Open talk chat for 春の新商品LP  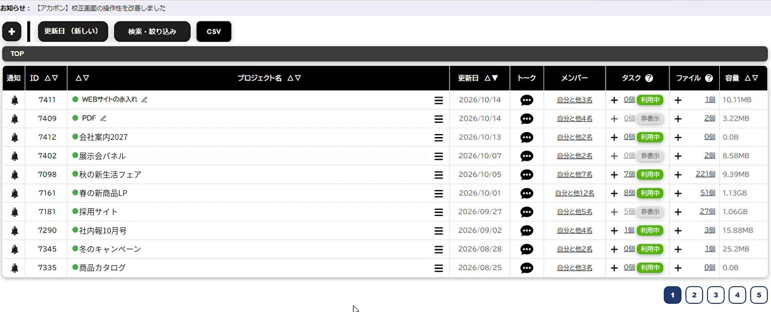527,194
